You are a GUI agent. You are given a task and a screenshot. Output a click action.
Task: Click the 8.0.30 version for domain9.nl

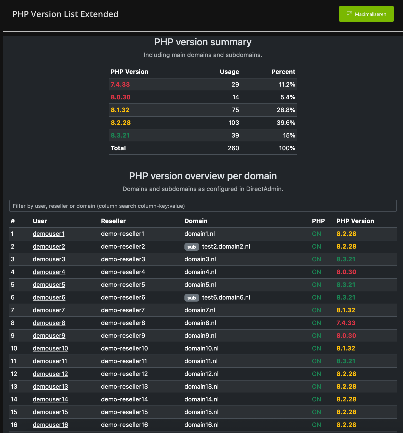[346, 335]
